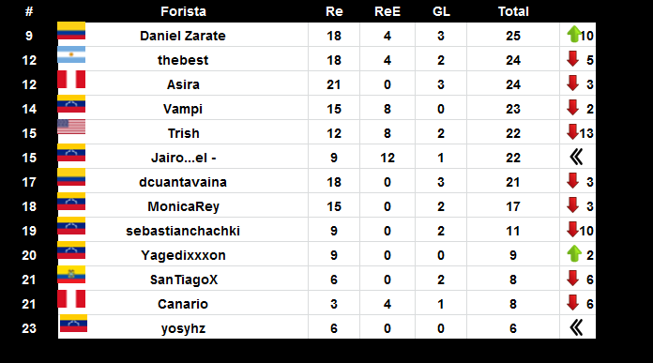This screenshot has height=363, width=653.
Task: Click the double chevron in Jairo...el row
Action: coord(576,157)
